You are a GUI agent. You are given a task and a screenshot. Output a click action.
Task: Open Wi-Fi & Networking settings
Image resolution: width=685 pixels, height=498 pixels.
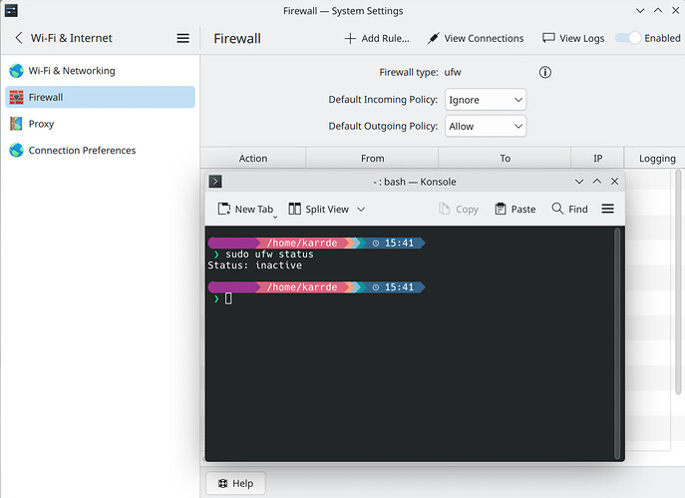pyautogui.click(x=100, y=71)
